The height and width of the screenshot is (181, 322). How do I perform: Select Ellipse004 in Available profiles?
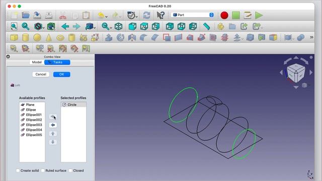click(x=32, y=130)
